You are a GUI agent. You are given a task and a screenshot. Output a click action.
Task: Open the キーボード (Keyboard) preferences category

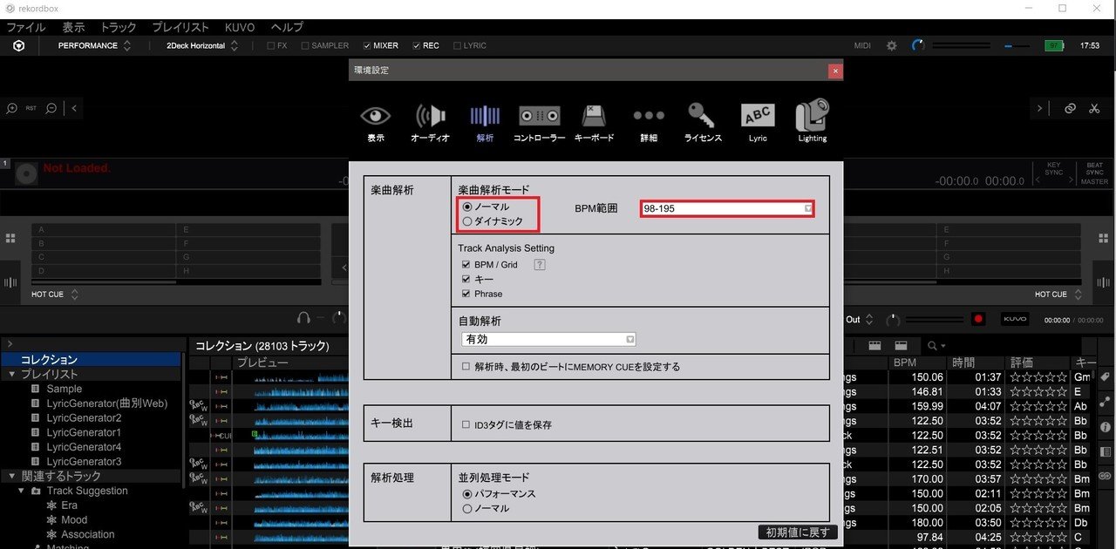[x=594, y=122]
